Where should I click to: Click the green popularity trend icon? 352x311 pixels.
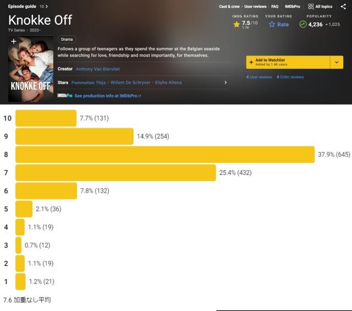(302, 24)
